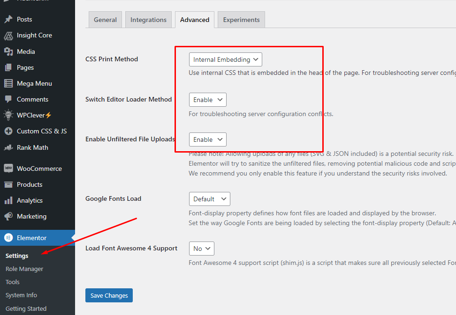Open Getting Started submenu link

click(26, 308)
